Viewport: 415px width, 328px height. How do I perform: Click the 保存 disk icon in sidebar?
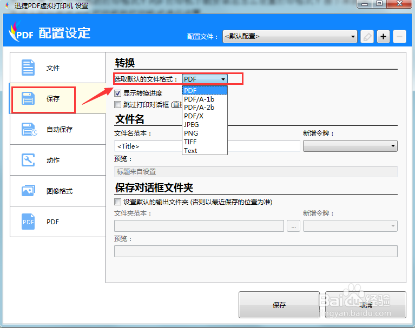pyautogui.click(x=28, y=98)
